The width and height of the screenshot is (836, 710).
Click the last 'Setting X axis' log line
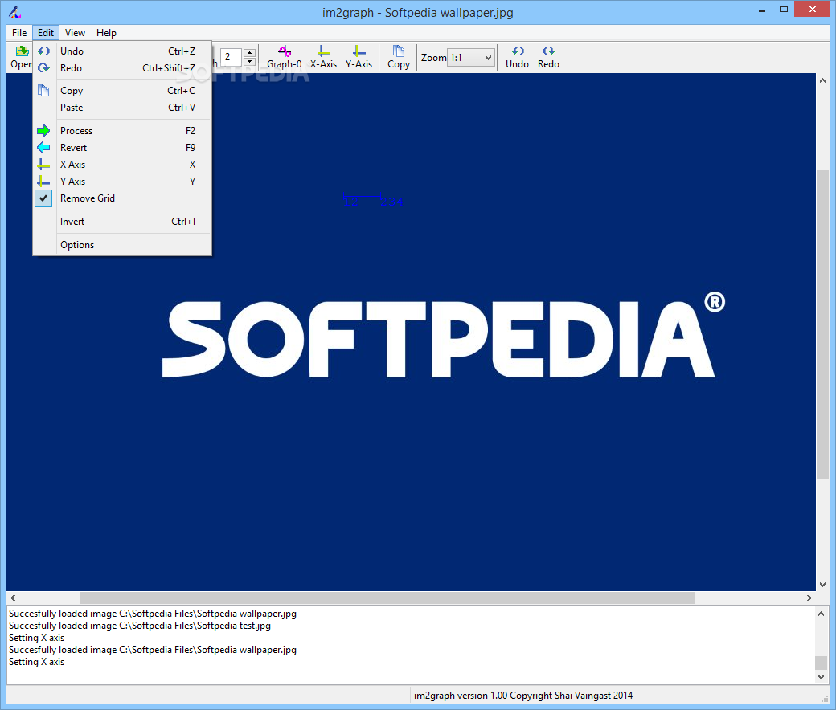click(x=37, y=662)
